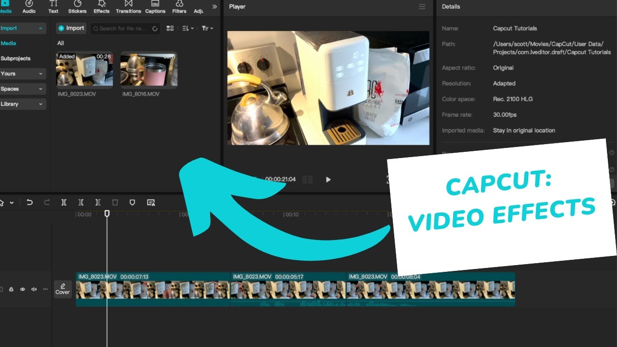Image resolution: width=617 pixels, height=347 pixels.
Task: Expand the Spaces section
Action: pyautogui.click(x=23, y=89)
